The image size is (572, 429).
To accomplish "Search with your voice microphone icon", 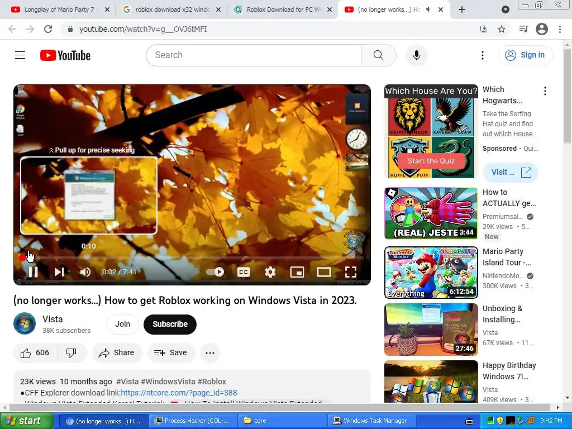I will 416,55.
